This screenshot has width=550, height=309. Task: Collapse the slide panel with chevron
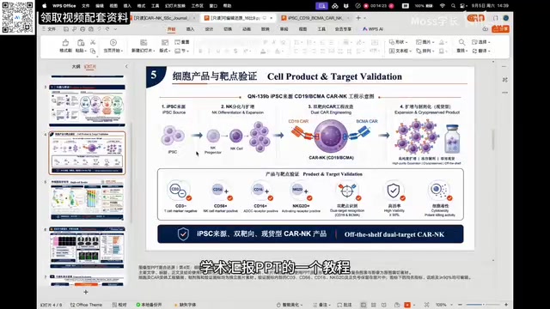pos(126,66)
